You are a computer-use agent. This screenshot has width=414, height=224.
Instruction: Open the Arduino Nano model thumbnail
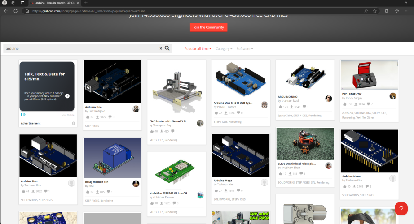[369, 150]
